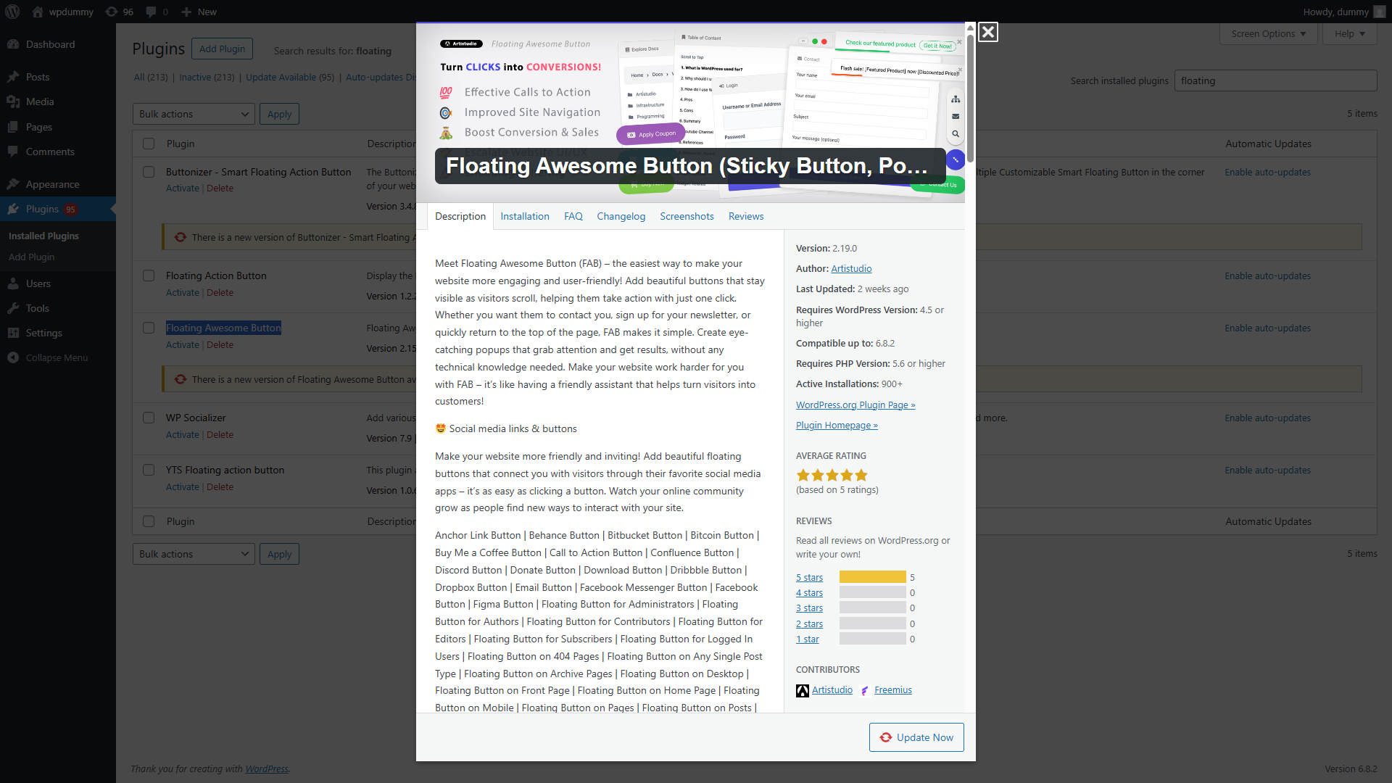
Task: Click the Artistudio contributor avatar
Action: click(x=803, y=691)
